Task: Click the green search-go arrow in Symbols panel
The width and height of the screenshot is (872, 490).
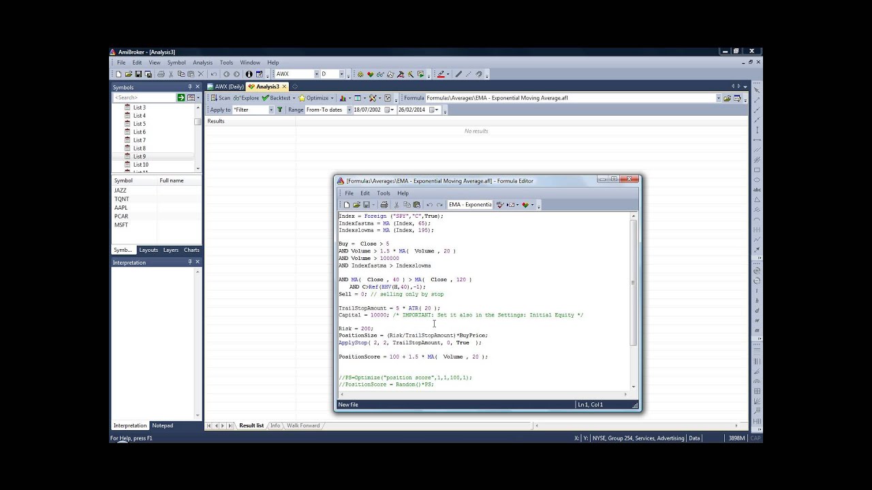Action: (181, 98)
